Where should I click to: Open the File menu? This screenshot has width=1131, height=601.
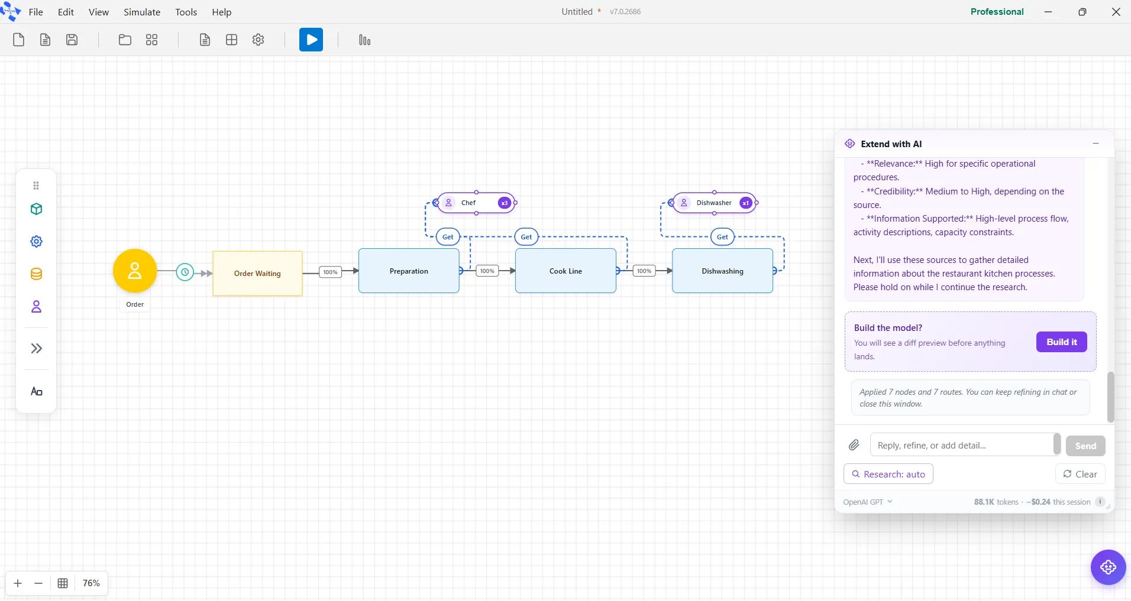pos(36,12)
